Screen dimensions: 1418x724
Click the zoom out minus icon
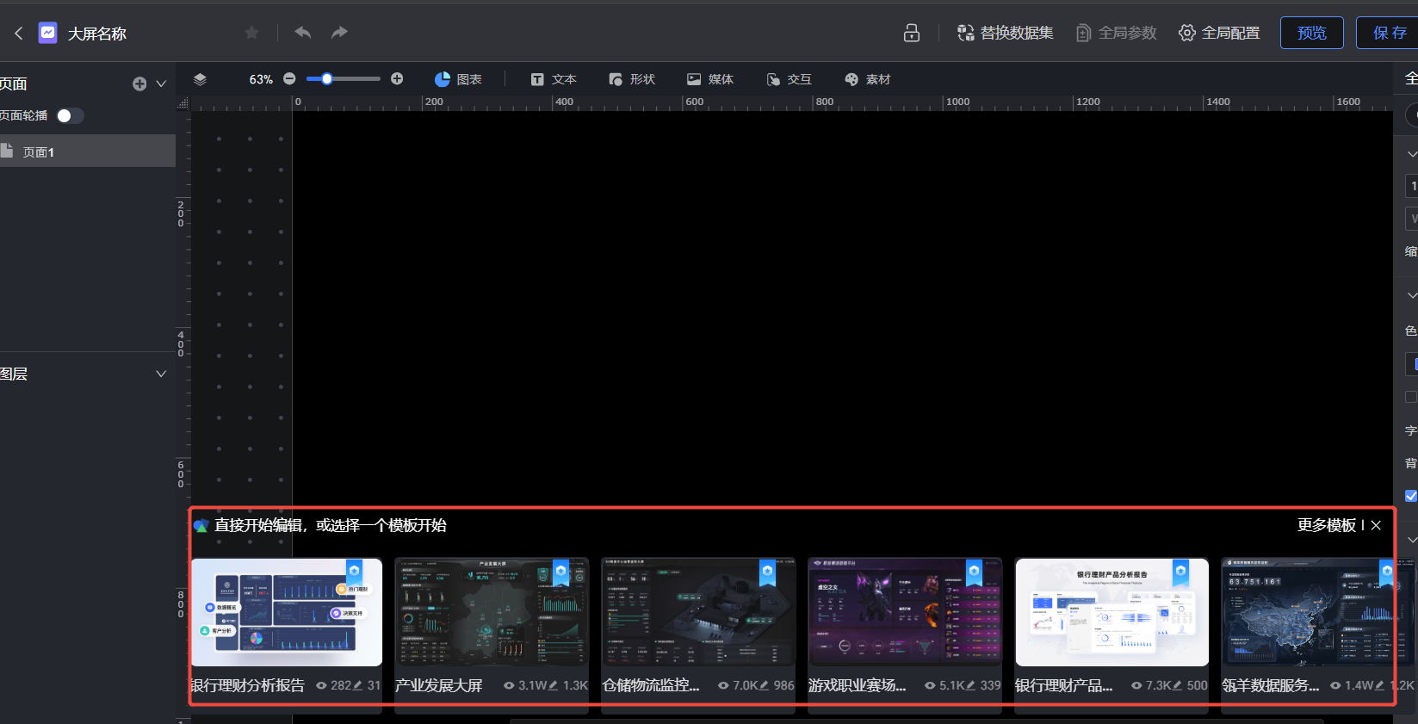(x=289, y=79)
